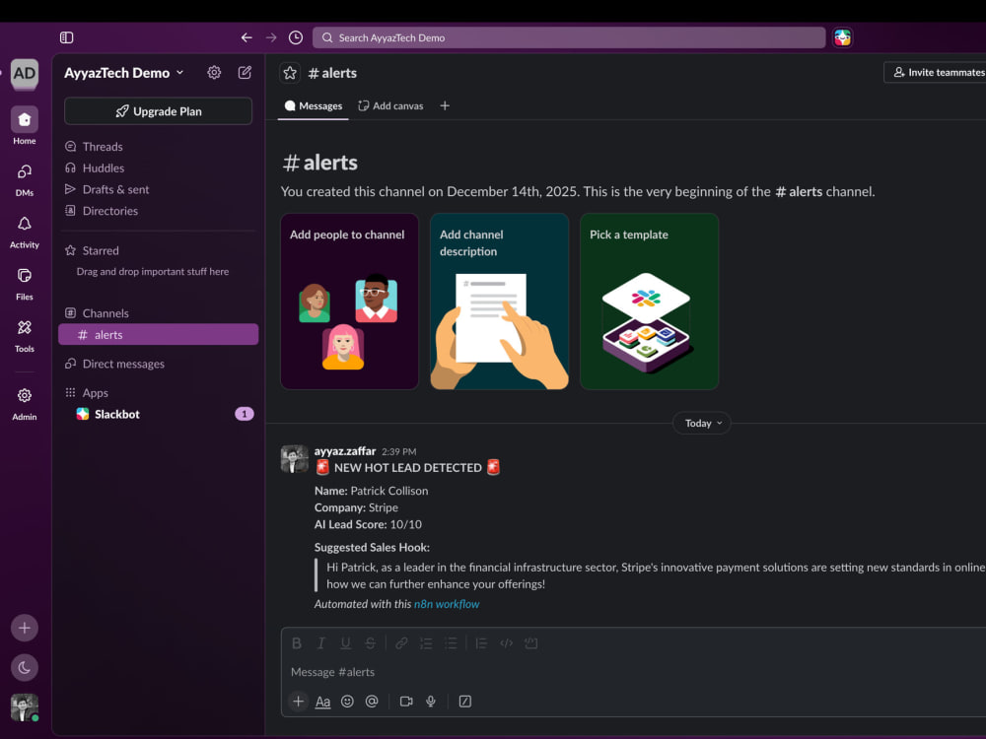This screenshot has height=739, width=986.
Task: Click the Upgrade Plan button
Action: (x=159, y=111)
